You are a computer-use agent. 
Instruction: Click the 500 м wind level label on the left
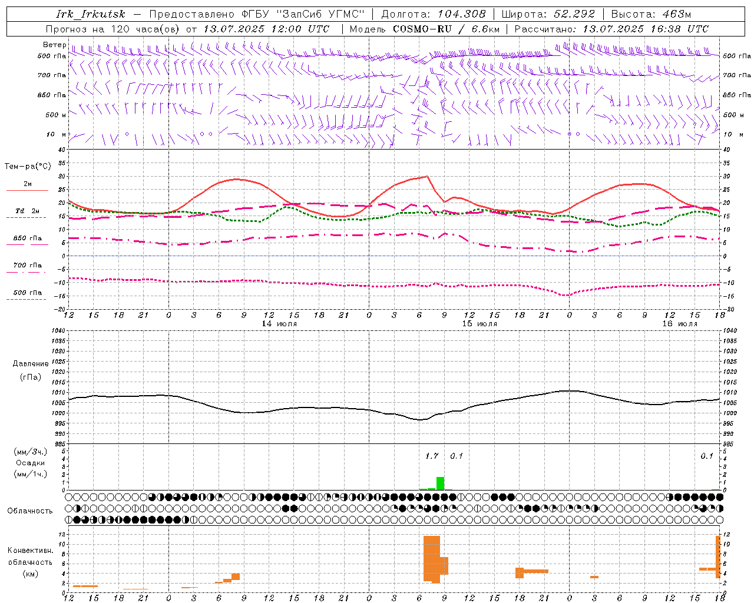(x=55, y=115)
